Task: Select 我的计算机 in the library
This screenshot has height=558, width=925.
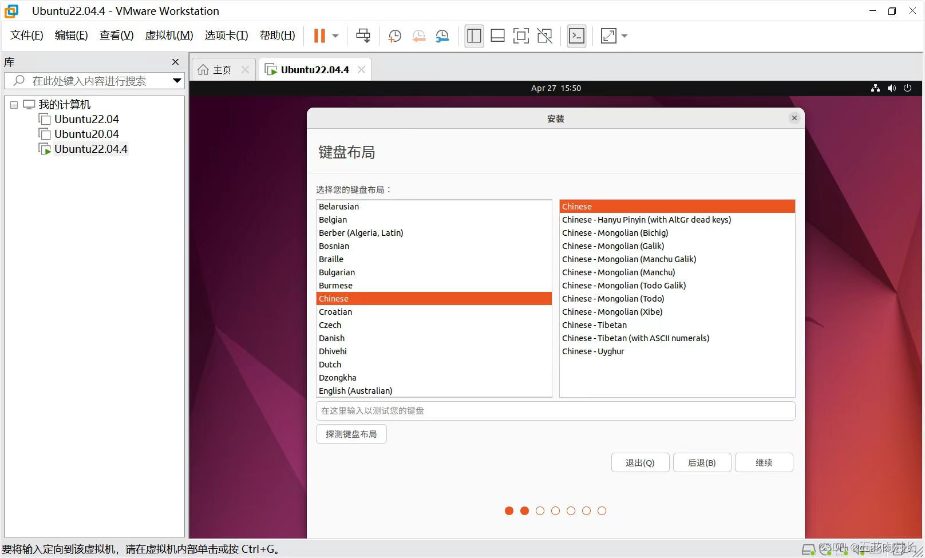Action: pos(64,105)
